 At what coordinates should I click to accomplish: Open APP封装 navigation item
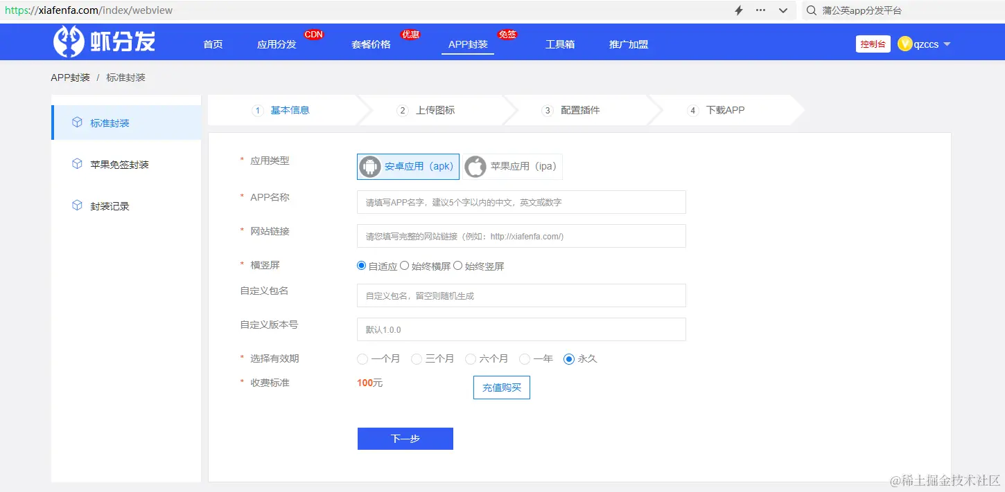coord(468,44)
